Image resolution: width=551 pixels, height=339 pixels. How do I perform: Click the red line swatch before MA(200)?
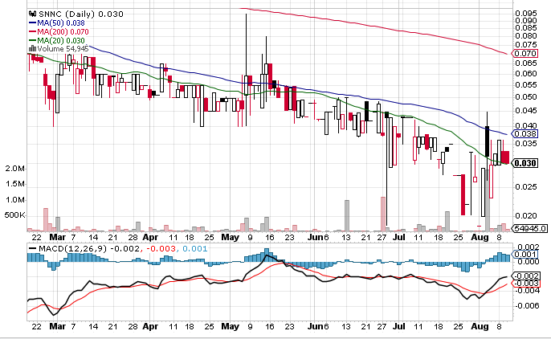pyautogui.click(x=33, y=32)
